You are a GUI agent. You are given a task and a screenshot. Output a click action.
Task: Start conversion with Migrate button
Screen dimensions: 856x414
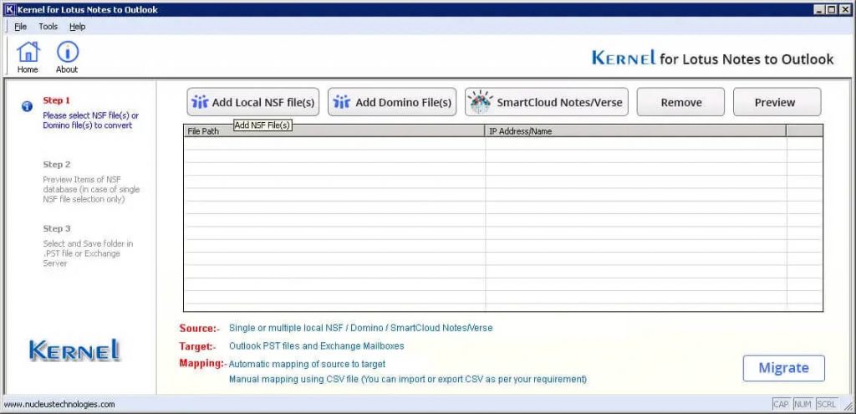coord(783,368)
